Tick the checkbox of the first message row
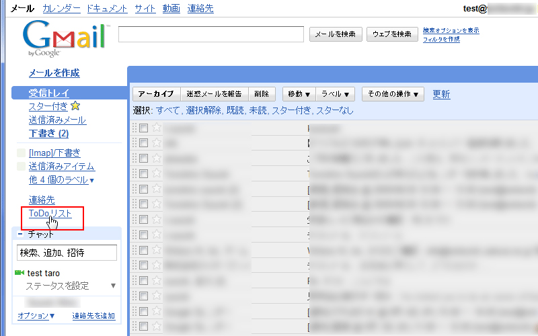This screenshot has height=336, width=538. (x=143, y=128)
